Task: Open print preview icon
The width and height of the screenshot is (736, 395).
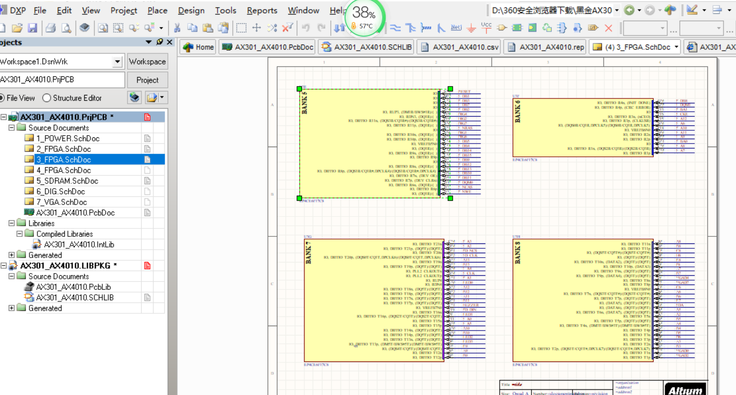Action: click(66, 28)
